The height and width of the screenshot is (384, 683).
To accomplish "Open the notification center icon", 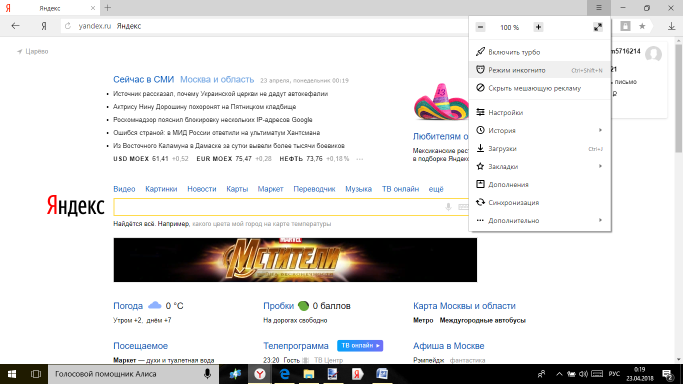I will tap(667, 374).
